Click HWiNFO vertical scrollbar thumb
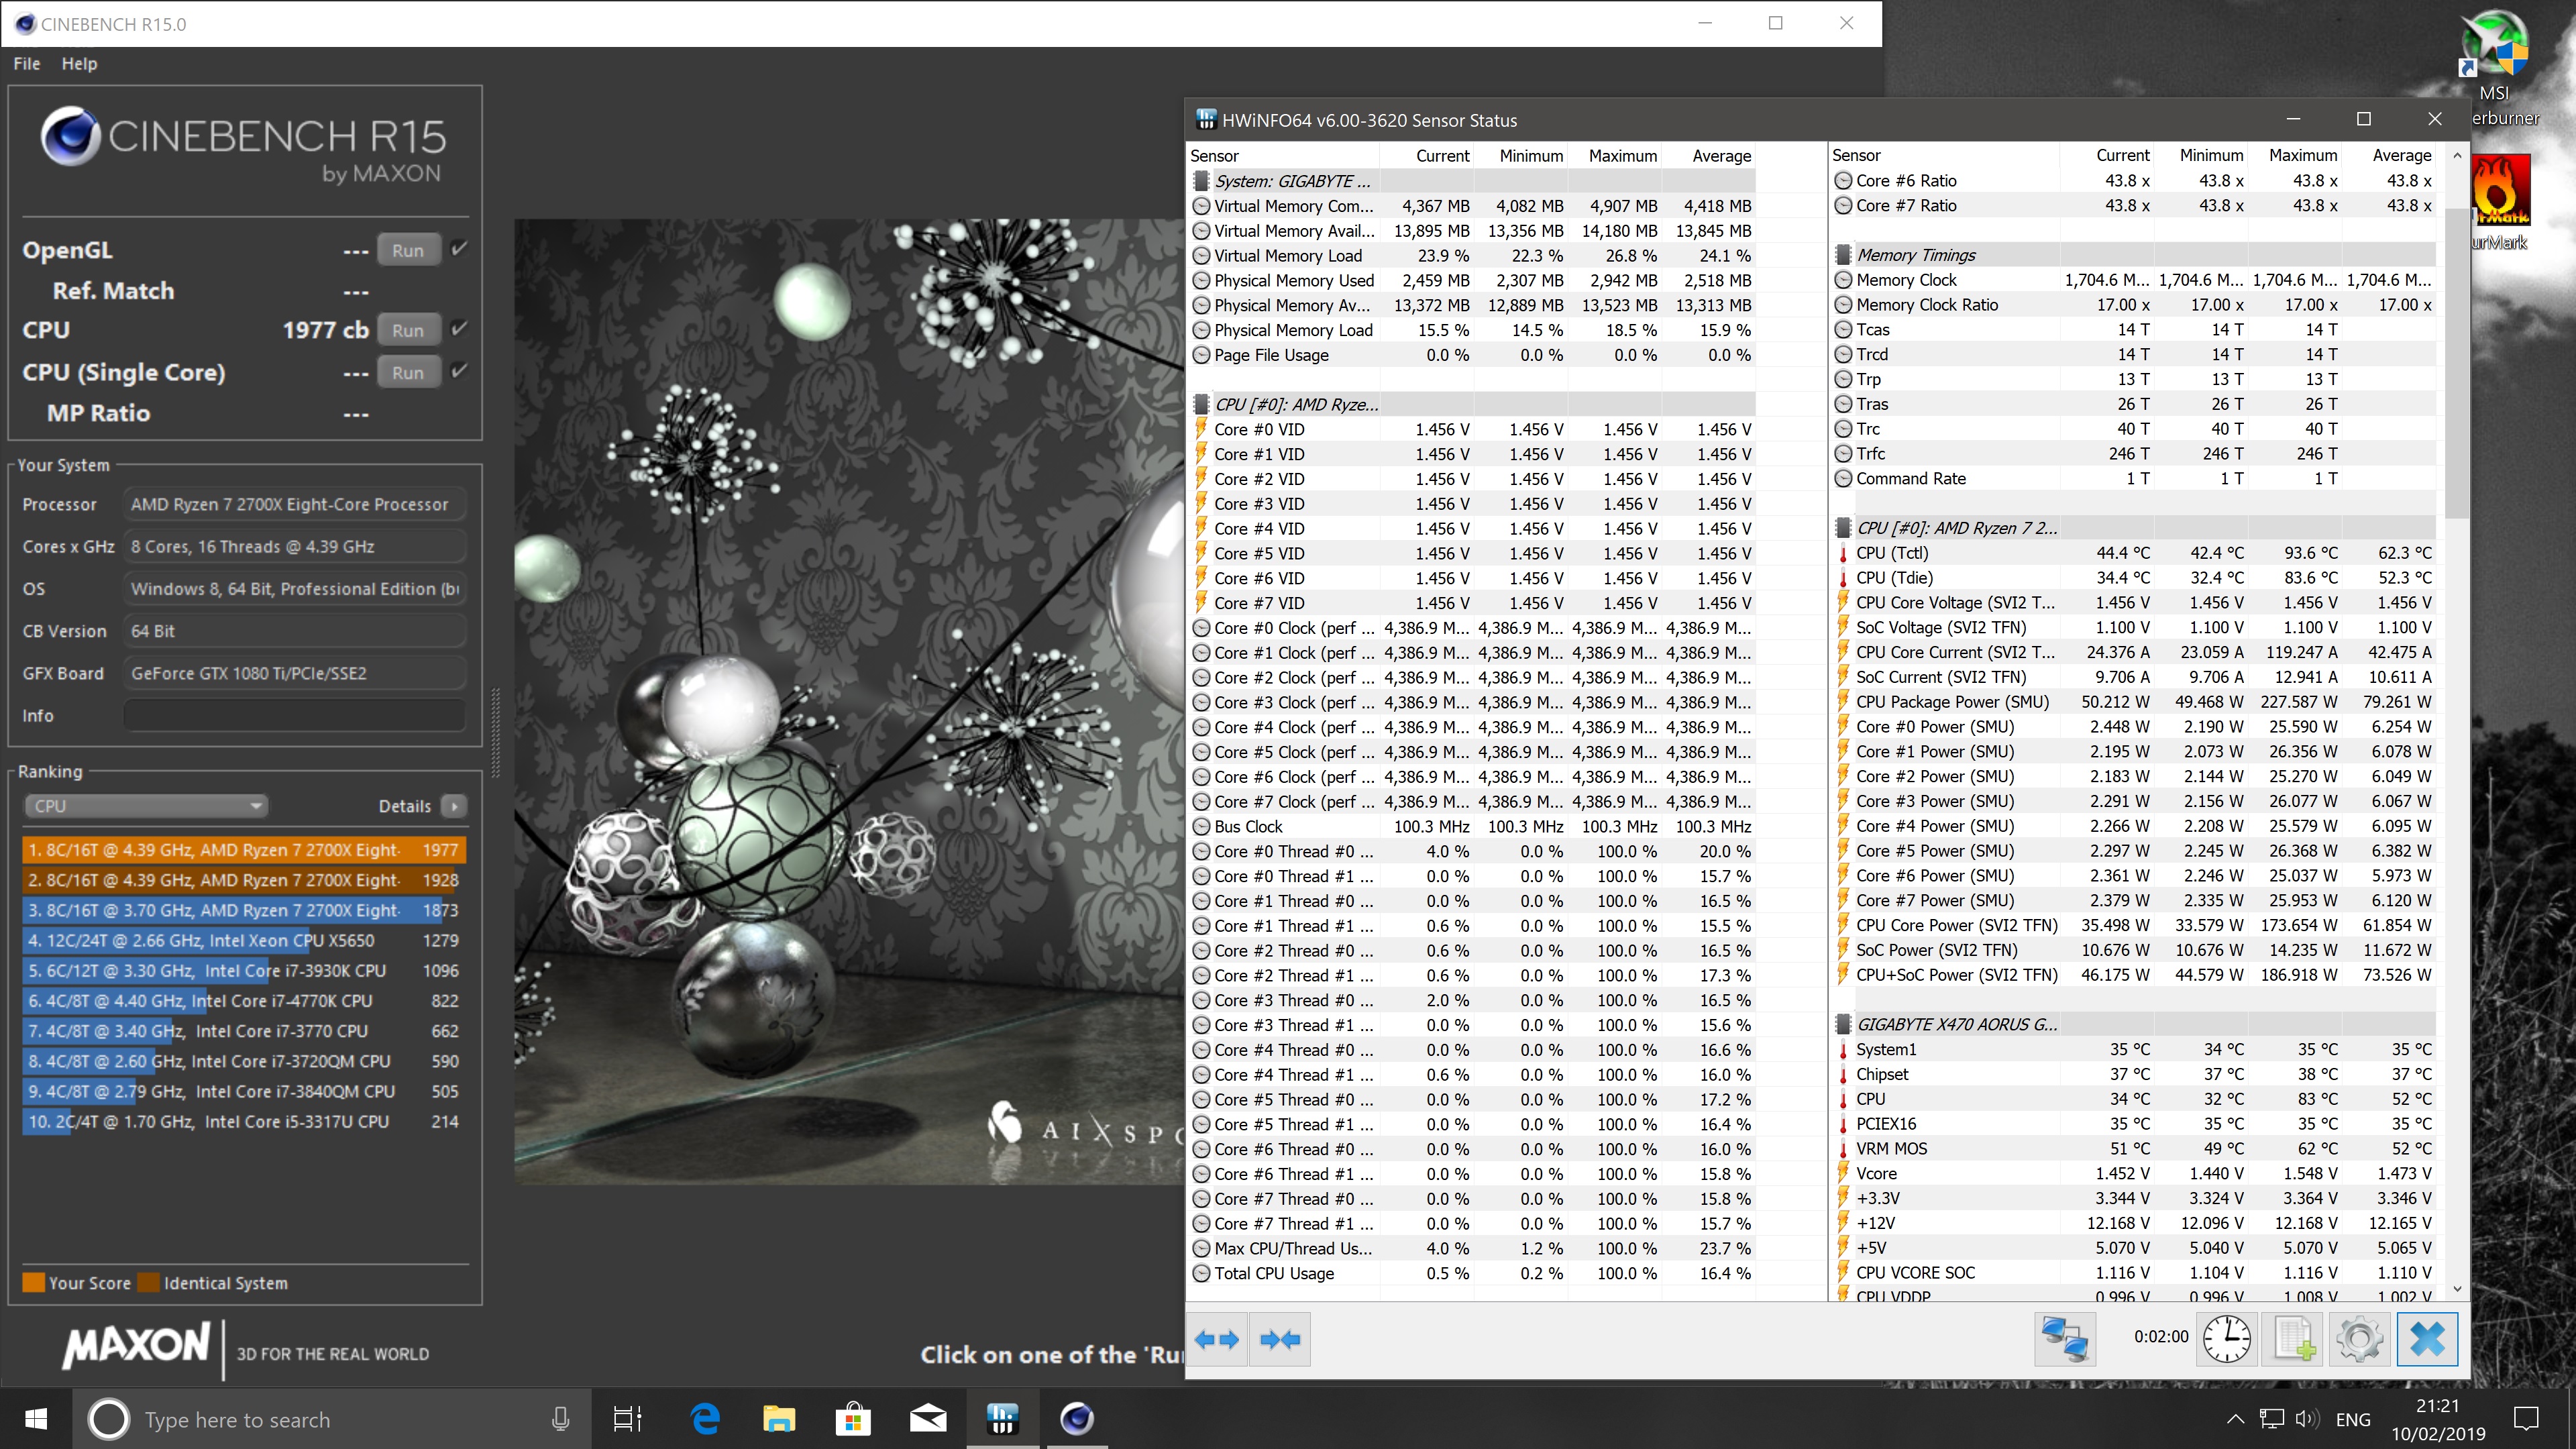Image resolution: width=2576 pixels, height=1449 pixels. [2457, 362]
